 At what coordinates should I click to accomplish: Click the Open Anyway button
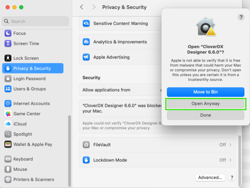pyautogui.click(x=205, y=104)
